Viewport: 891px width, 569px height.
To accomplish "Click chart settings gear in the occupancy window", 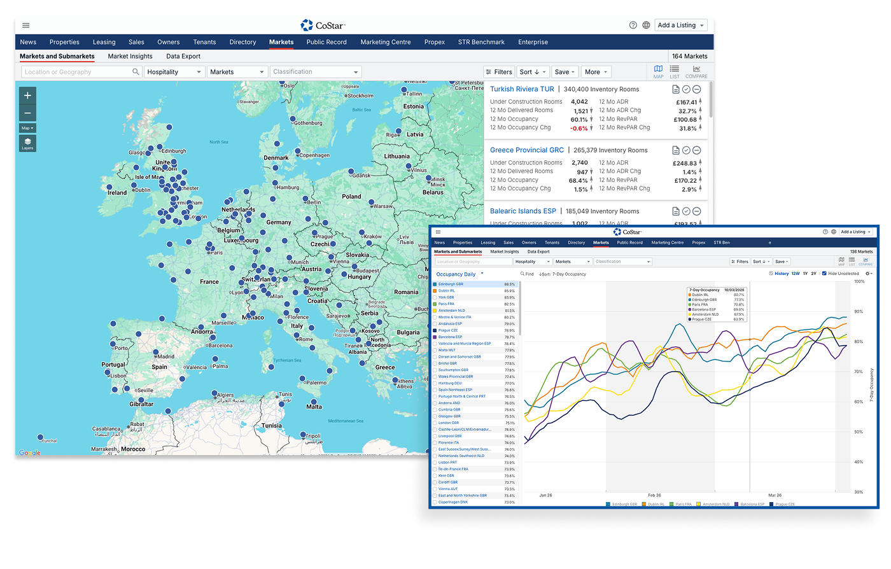I will click(x=868, y=274).
